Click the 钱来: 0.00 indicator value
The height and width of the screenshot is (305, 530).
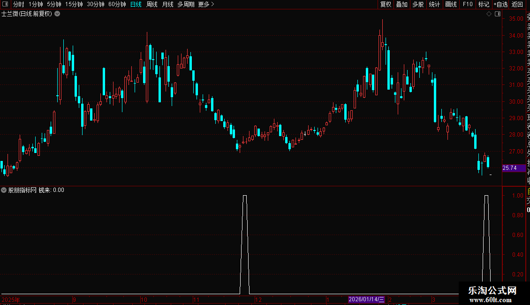pyautogui.click(x=52, y=190)
